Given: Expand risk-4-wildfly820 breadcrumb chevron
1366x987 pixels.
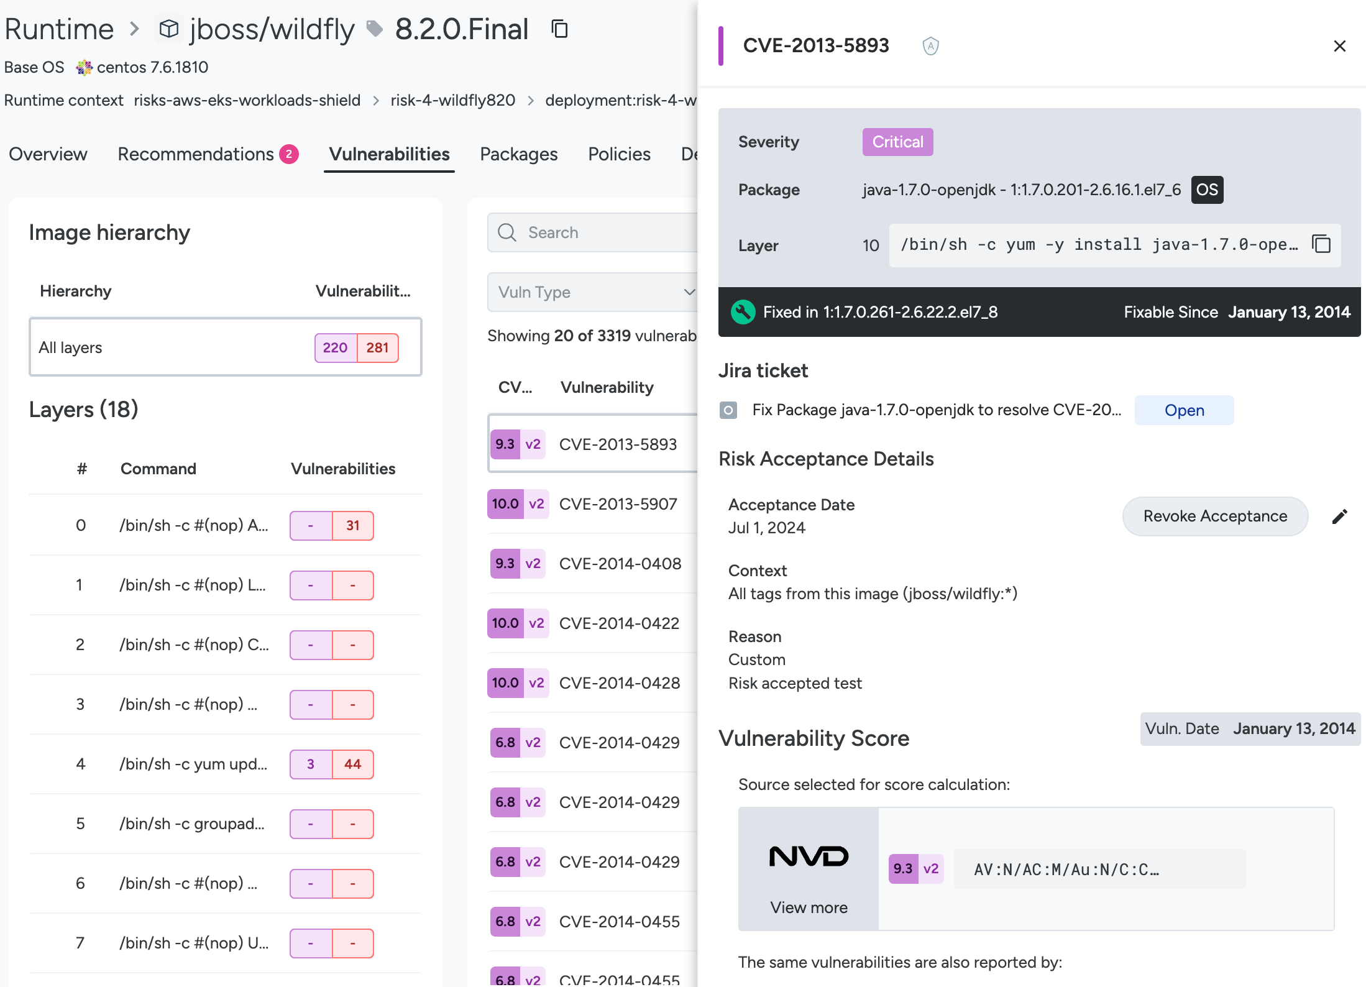Looking at the screenshot, I should [531, 101].
